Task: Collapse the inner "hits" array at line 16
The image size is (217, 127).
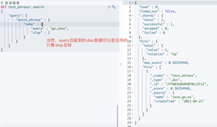Action: coord(133,67)
